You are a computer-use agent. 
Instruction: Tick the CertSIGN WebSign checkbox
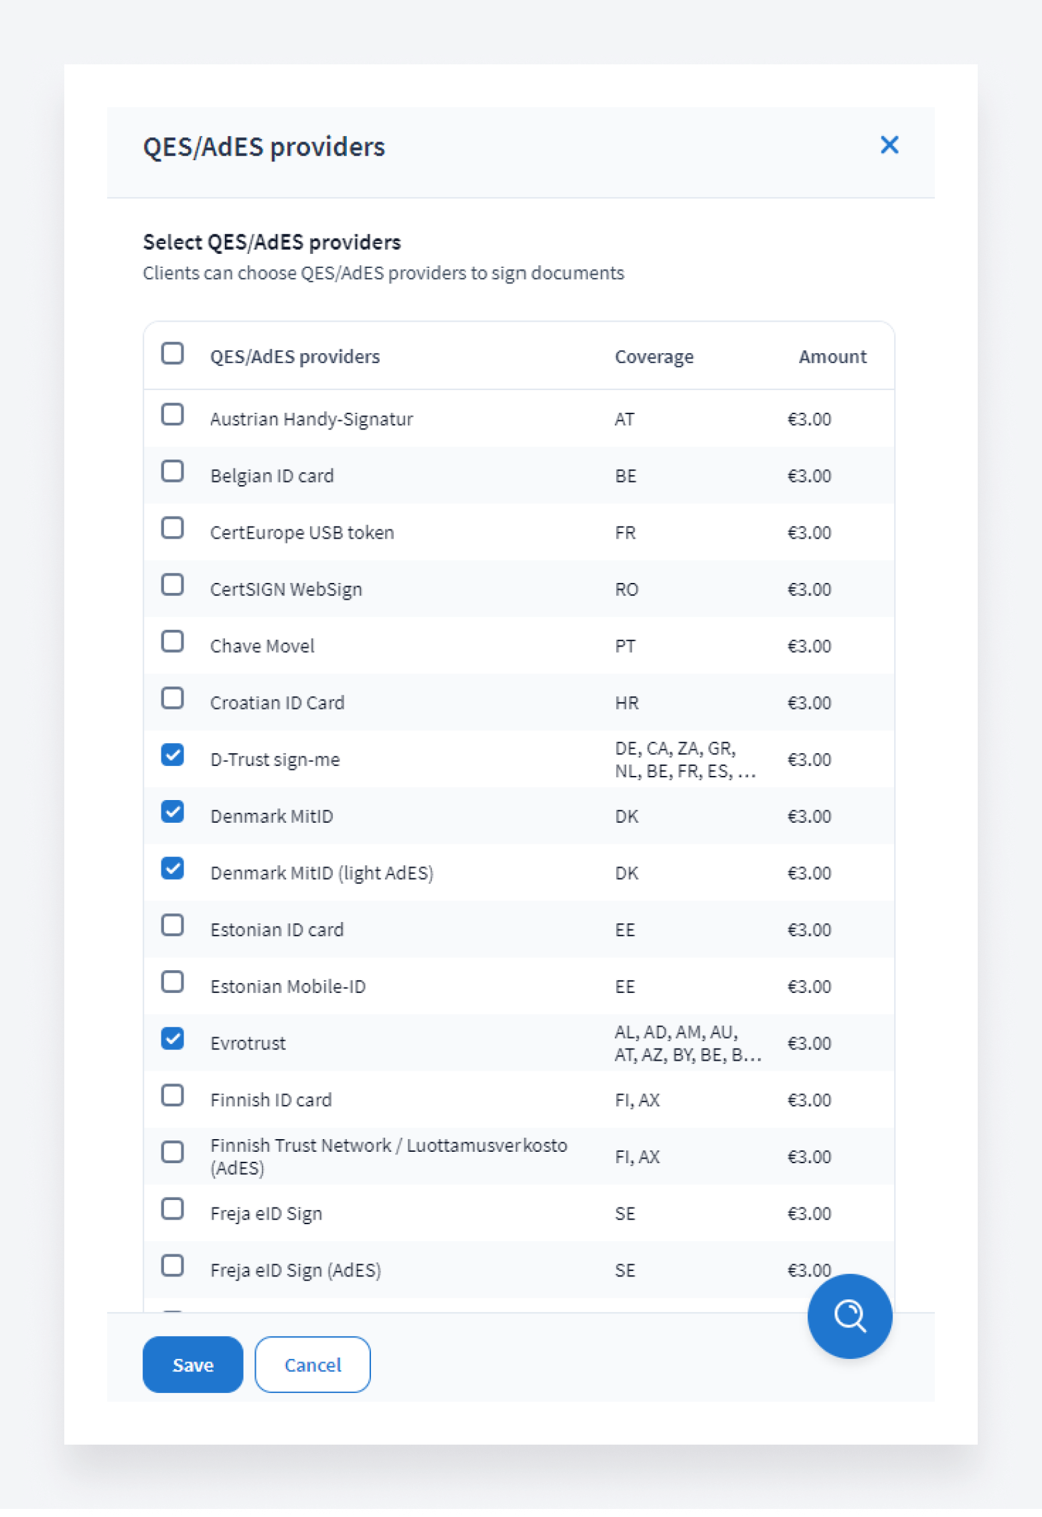[173, 585]
